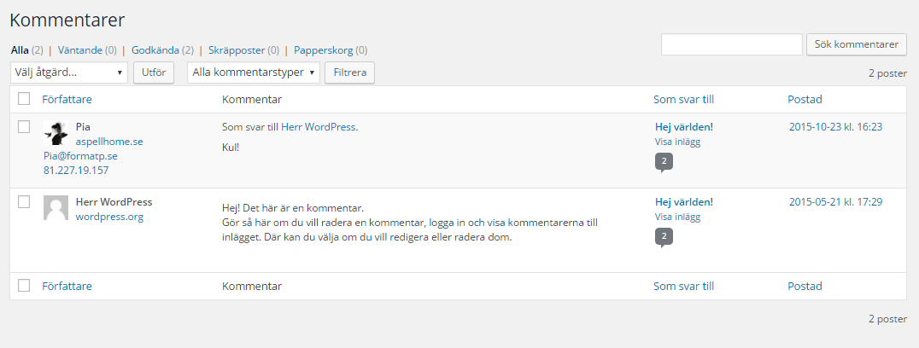Filter by 'Väntande' comments
This screenshot has width=919, height=348.
80,50
